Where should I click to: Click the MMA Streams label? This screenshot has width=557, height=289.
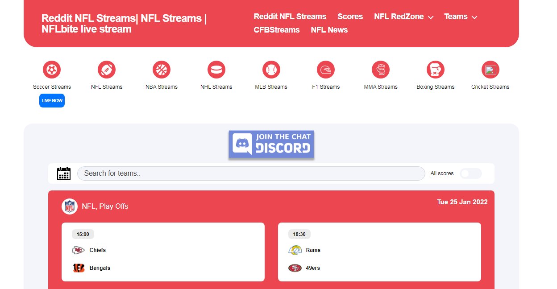[381, 87]
